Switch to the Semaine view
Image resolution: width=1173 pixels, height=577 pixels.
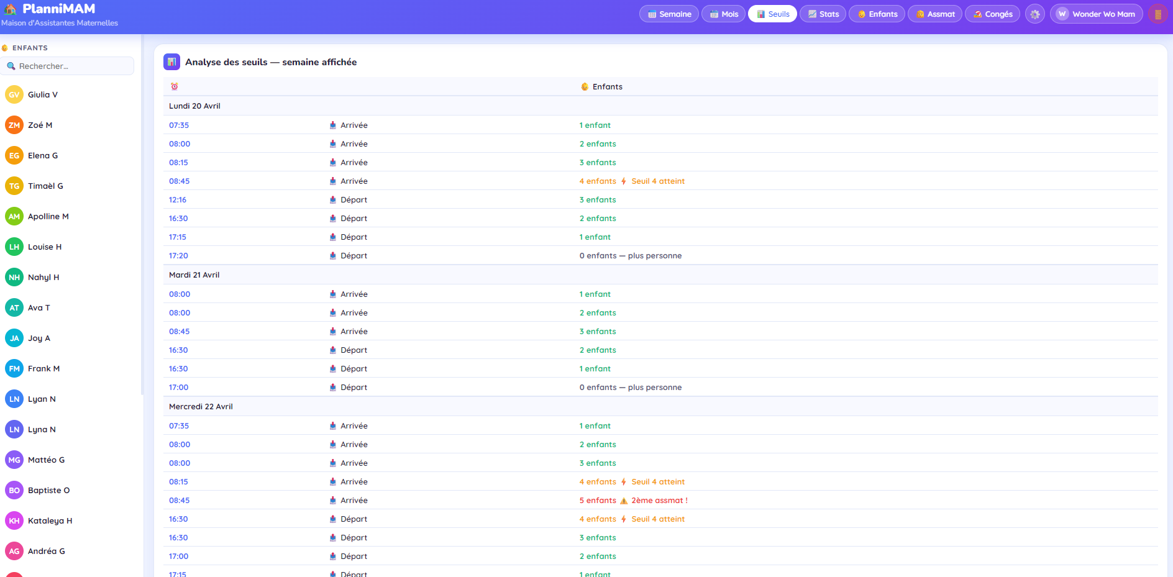(669, 14)
